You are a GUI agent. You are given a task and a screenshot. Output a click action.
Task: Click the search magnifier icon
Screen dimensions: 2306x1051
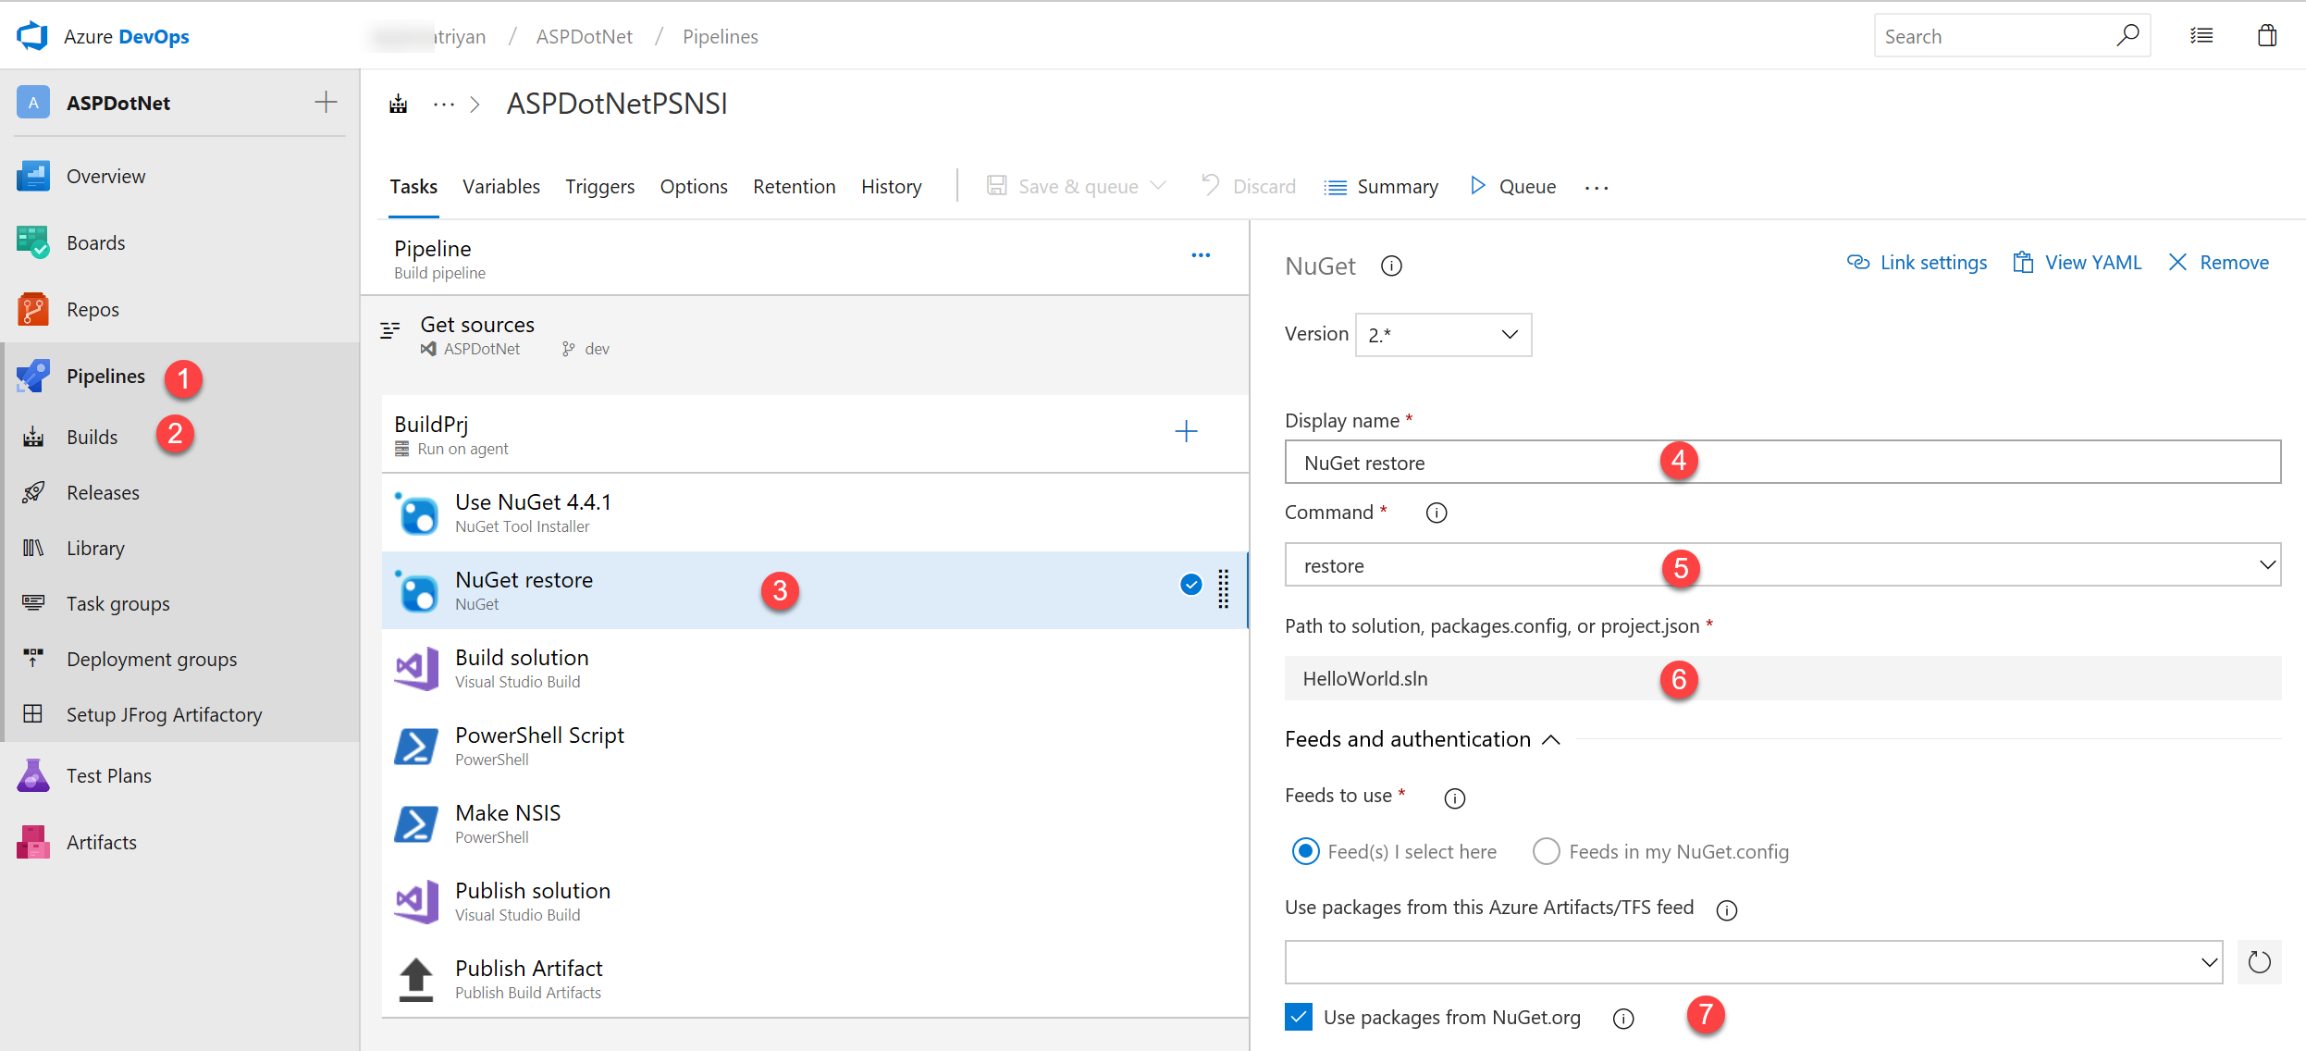point(2127,35)
